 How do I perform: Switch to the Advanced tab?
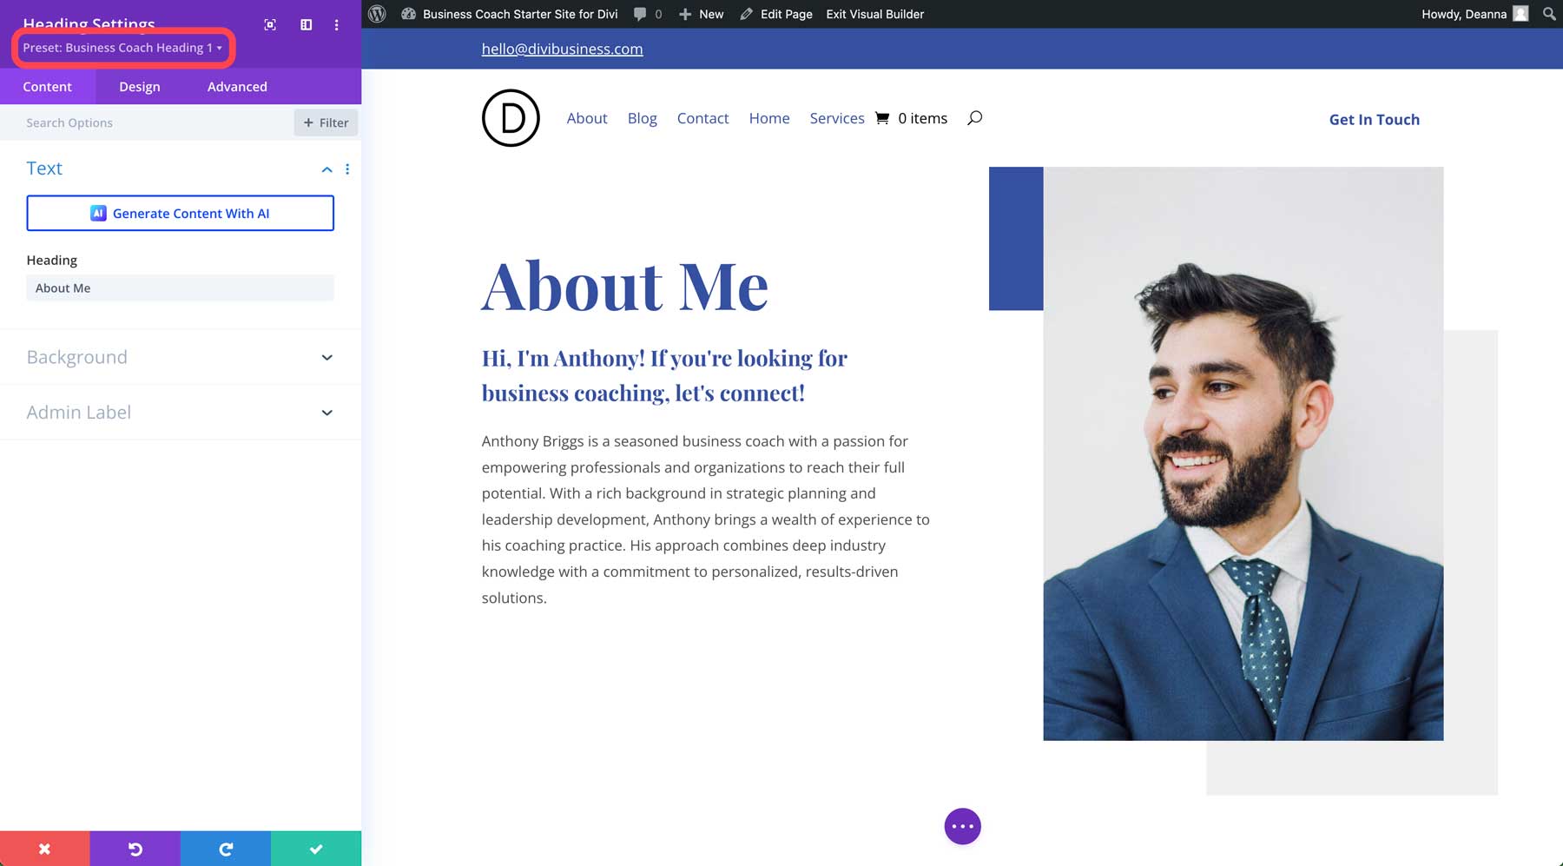click(x=236, y=86)
